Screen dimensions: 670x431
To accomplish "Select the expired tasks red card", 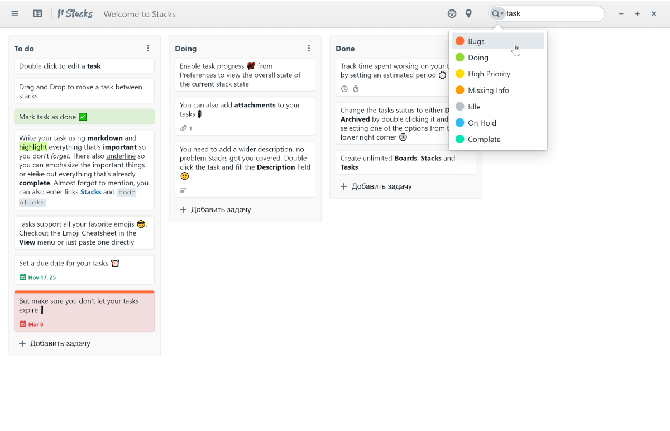I will click(x=84, y=311).
